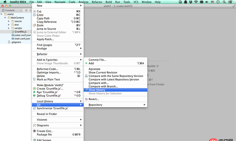Open the Notification Center list icon

tap(230, 2)
